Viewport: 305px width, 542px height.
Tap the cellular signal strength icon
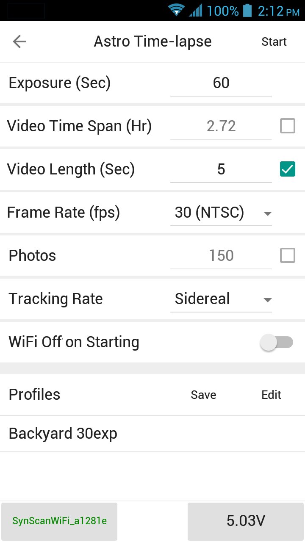pyautogui.click(x=196, y=10)
